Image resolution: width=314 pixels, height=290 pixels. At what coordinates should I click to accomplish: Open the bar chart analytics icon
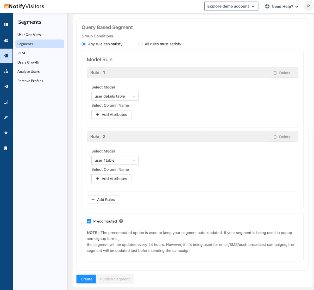pyautogui.click(x=6, y=102)
